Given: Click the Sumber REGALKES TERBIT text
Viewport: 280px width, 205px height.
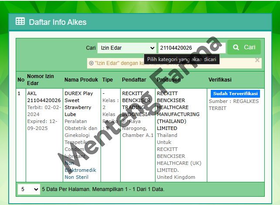Looking at the screenshot, I should [x=233, y=104].
